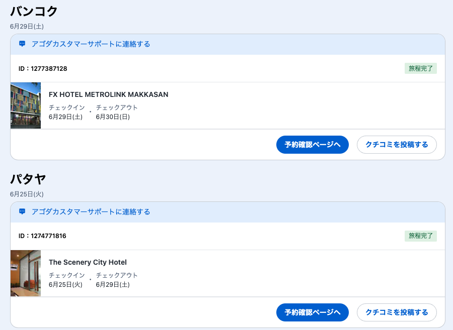Open support link for booking 1274771816

[x=91, y=212]
